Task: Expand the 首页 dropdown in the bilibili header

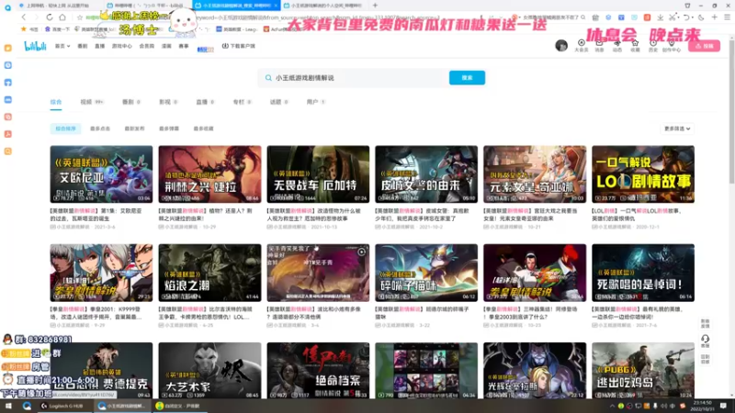Action: [x=62, y=46]
